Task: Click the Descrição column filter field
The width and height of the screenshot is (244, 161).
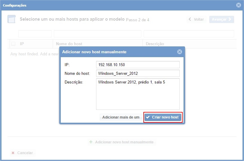Action: [x=189, y=34]
